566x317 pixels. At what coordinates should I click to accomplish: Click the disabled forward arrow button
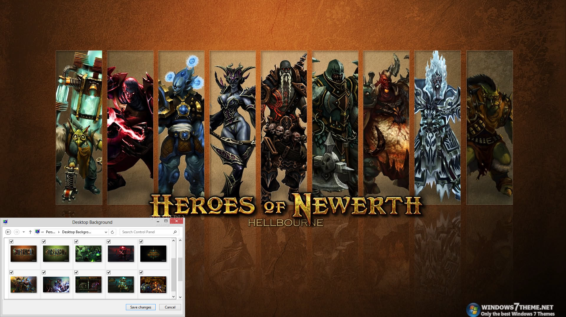point(17,232)
